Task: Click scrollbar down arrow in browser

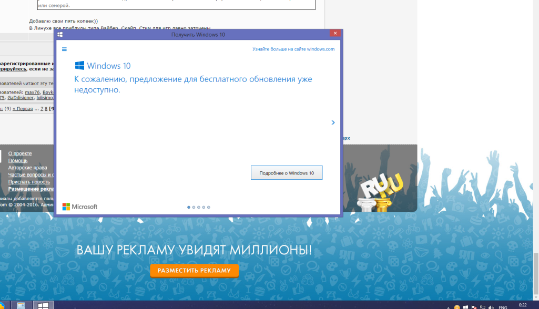Action: point(536,297)
